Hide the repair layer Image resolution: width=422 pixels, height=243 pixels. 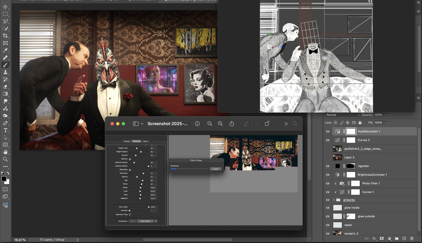(x=328, y=225)
